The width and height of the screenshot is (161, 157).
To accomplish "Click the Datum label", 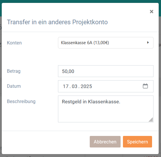I will point(14,86).
